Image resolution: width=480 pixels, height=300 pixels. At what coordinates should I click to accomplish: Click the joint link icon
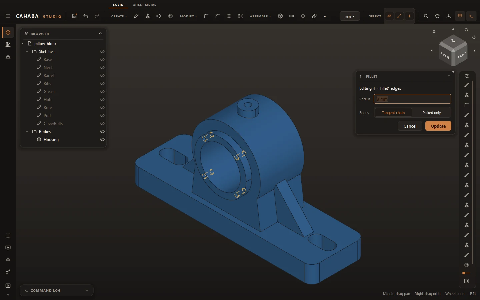(314, 16)
